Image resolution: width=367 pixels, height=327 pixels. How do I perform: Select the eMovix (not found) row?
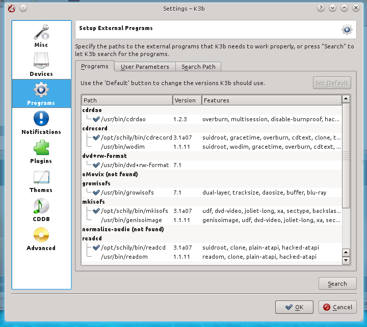[x=212, y=174]
